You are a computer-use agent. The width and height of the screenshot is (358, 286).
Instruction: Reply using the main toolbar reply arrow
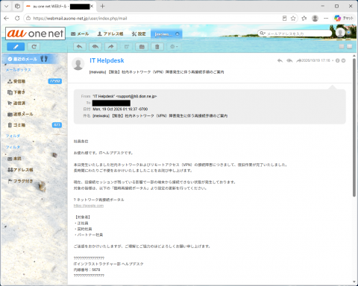coord(80,47)
